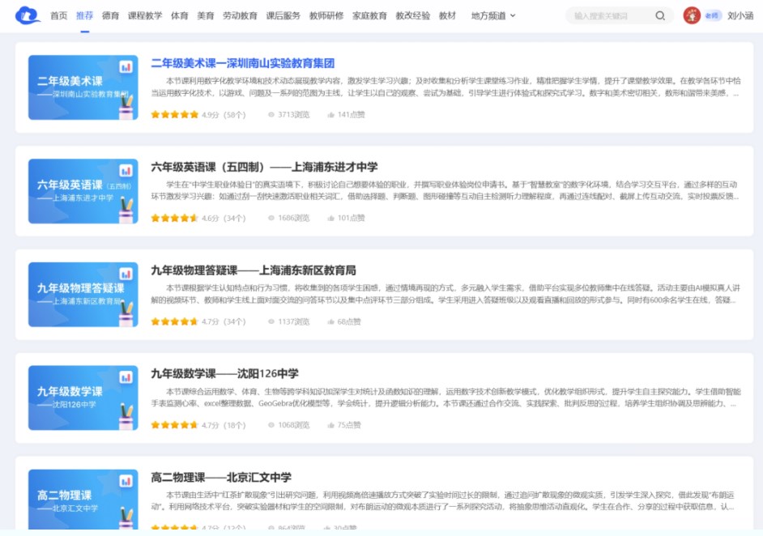The image size is (763, 536).
Task: Open the 教师研修 menu item
Action: [x=326, y=15]
